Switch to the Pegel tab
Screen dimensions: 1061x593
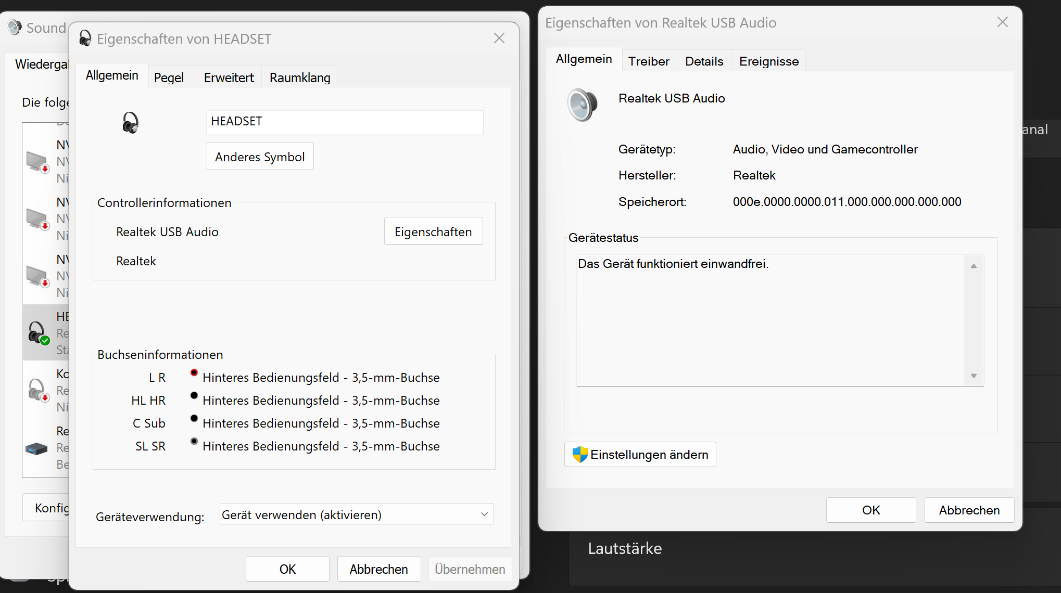tap(169, 78)
